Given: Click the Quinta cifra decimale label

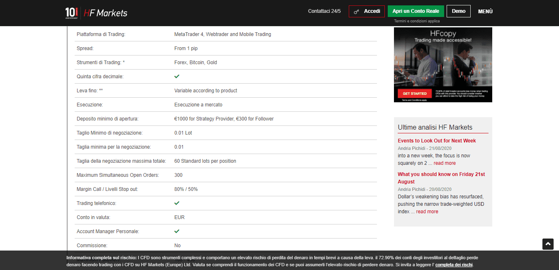Looking at the screenshot, I should (100, 77).
